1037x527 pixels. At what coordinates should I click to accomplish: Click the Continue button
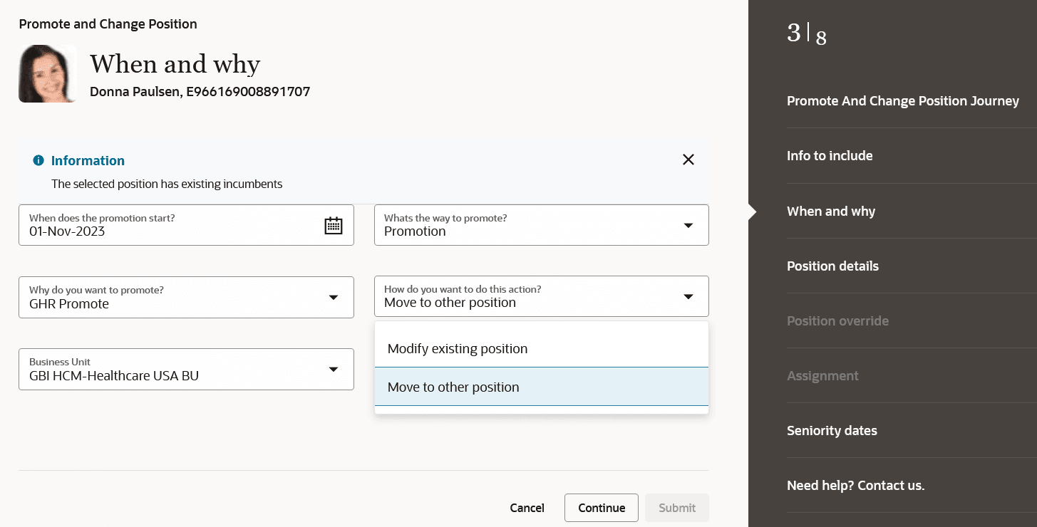pos(602,508)
